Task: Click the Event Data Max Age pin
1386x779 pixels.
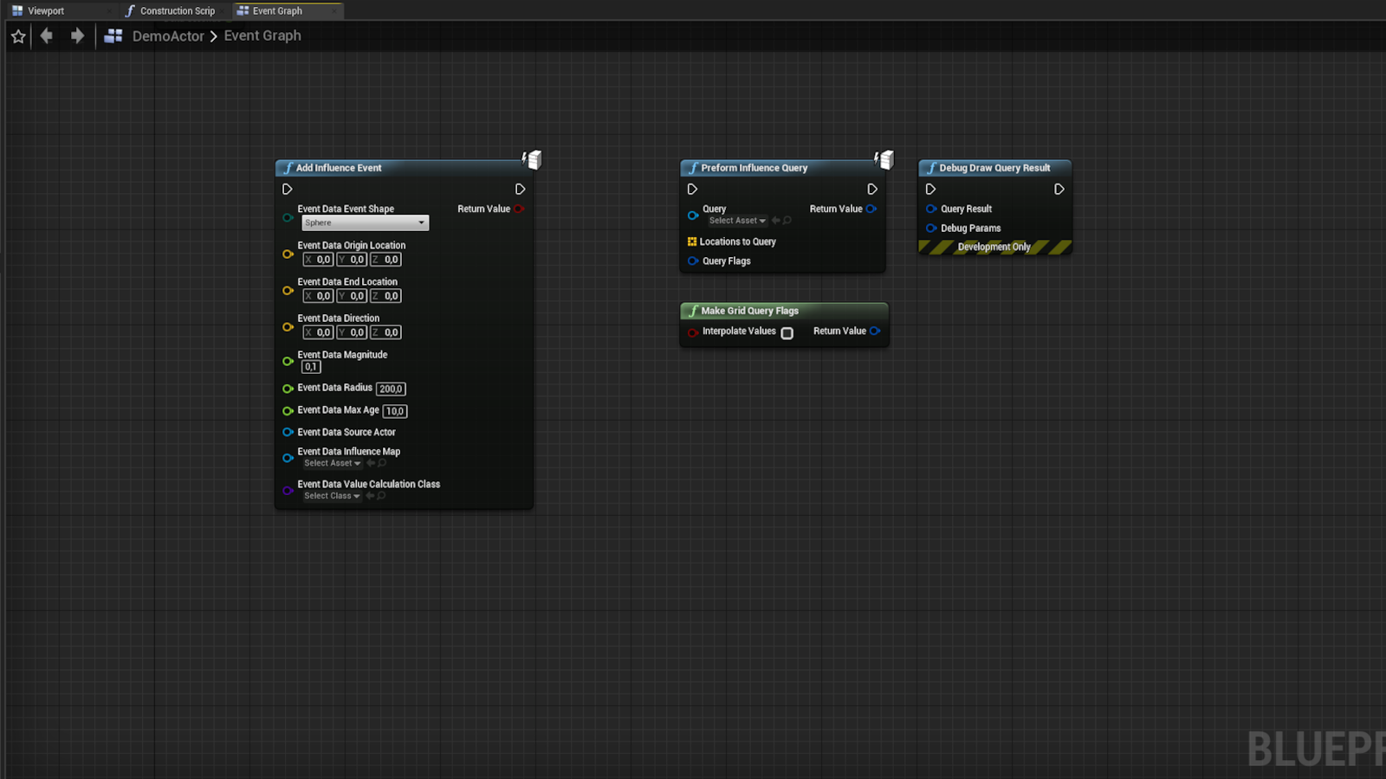Action: [288, 410]
